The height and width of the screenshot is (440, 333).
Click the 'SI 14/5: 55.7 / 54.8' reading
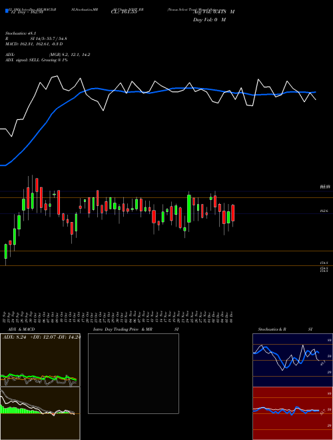point(49,39)
